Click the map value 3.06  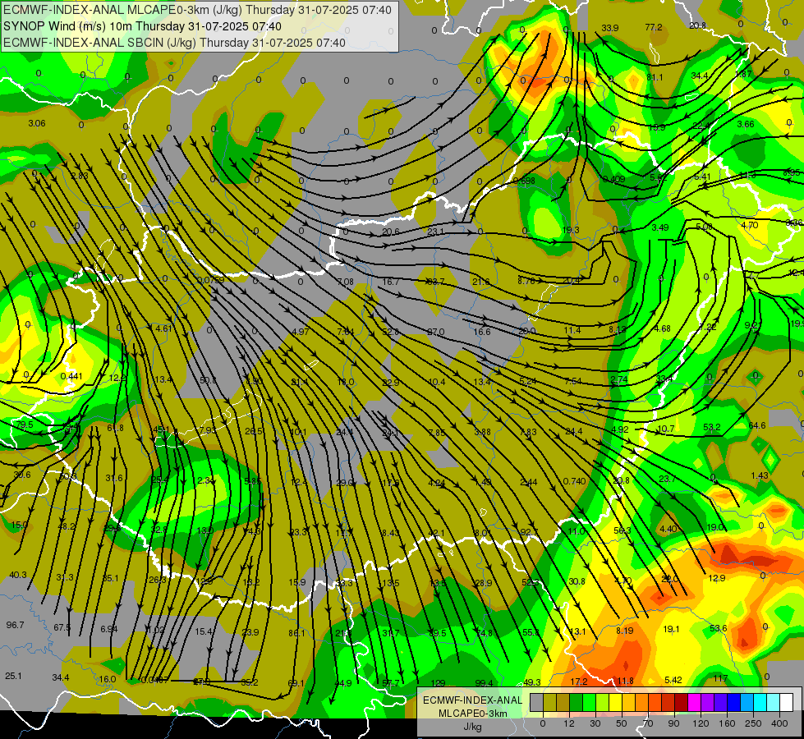[37, 123]
